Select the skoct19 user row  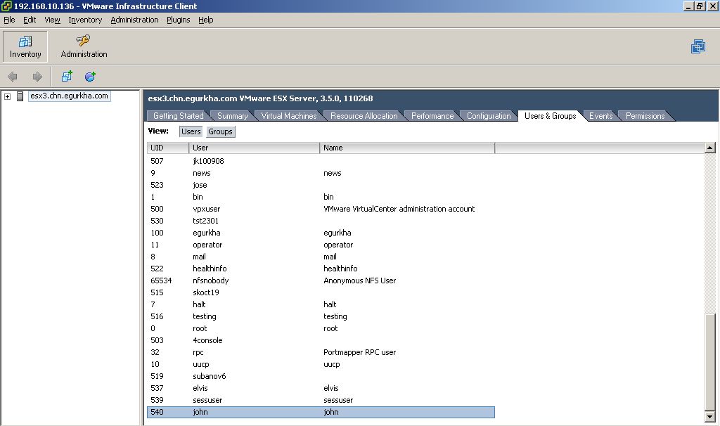tap(321, 292)
